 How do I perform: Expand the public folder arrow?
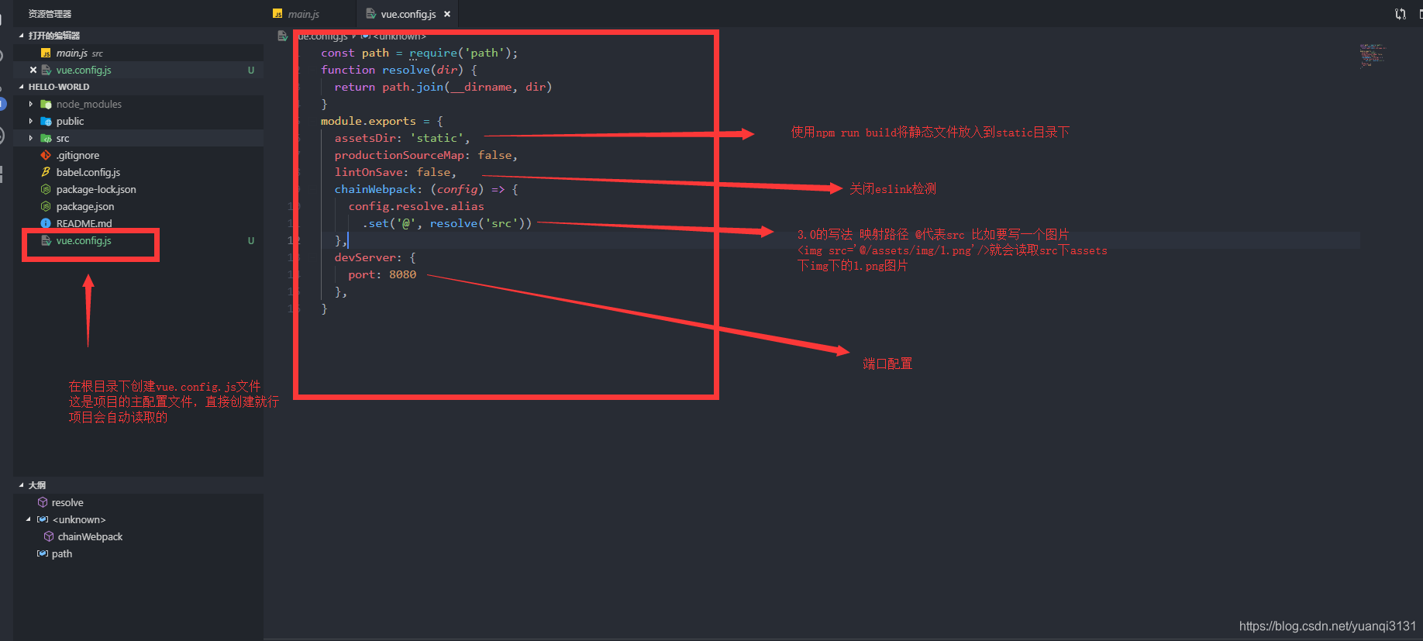click(x=31, y=121)
